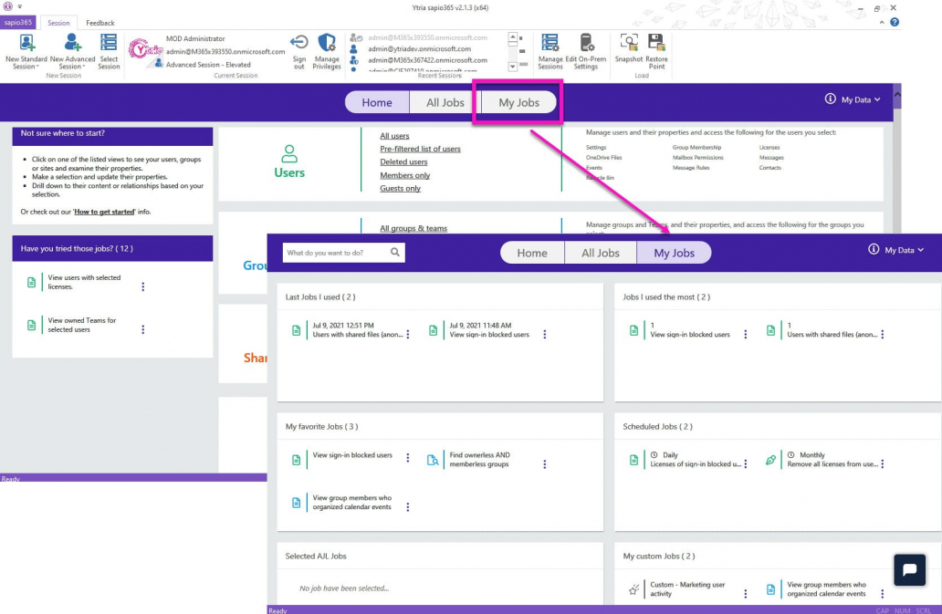Select All Jobs tab in the front window

601,253
